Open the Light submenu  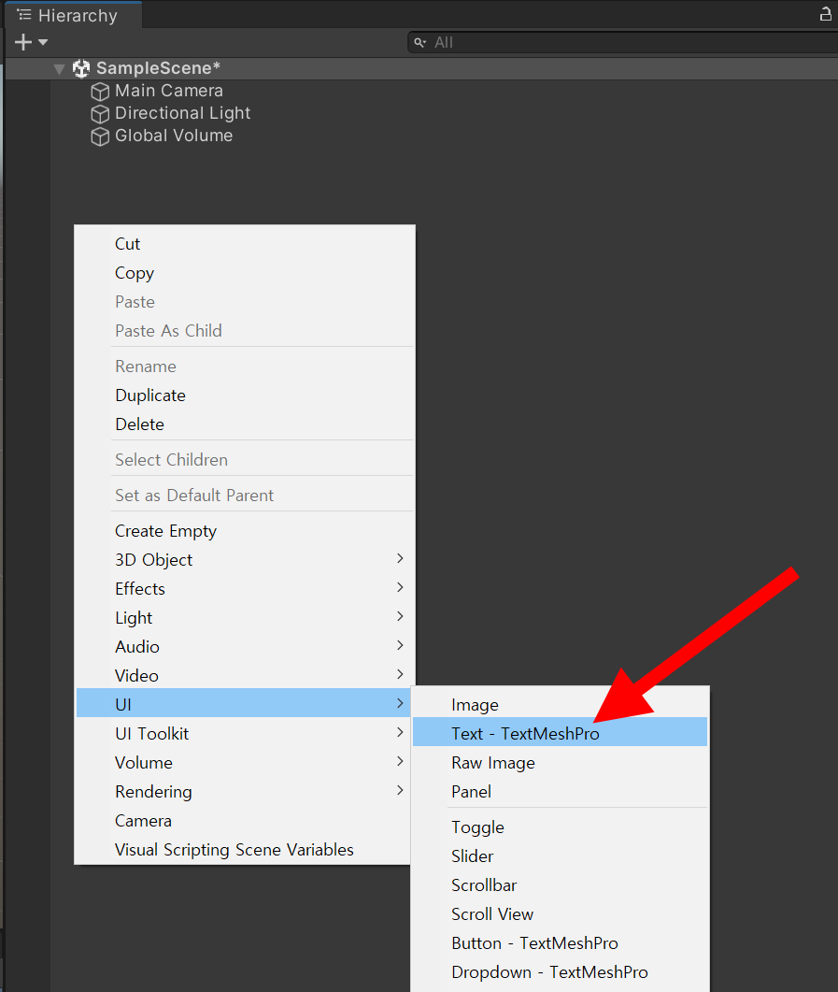coord(245,618)
